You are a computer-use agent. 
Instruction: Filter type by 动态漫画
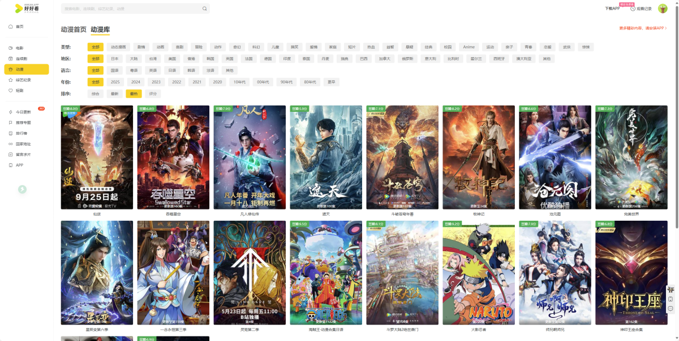pyautogui.click(x=118, y=47)
